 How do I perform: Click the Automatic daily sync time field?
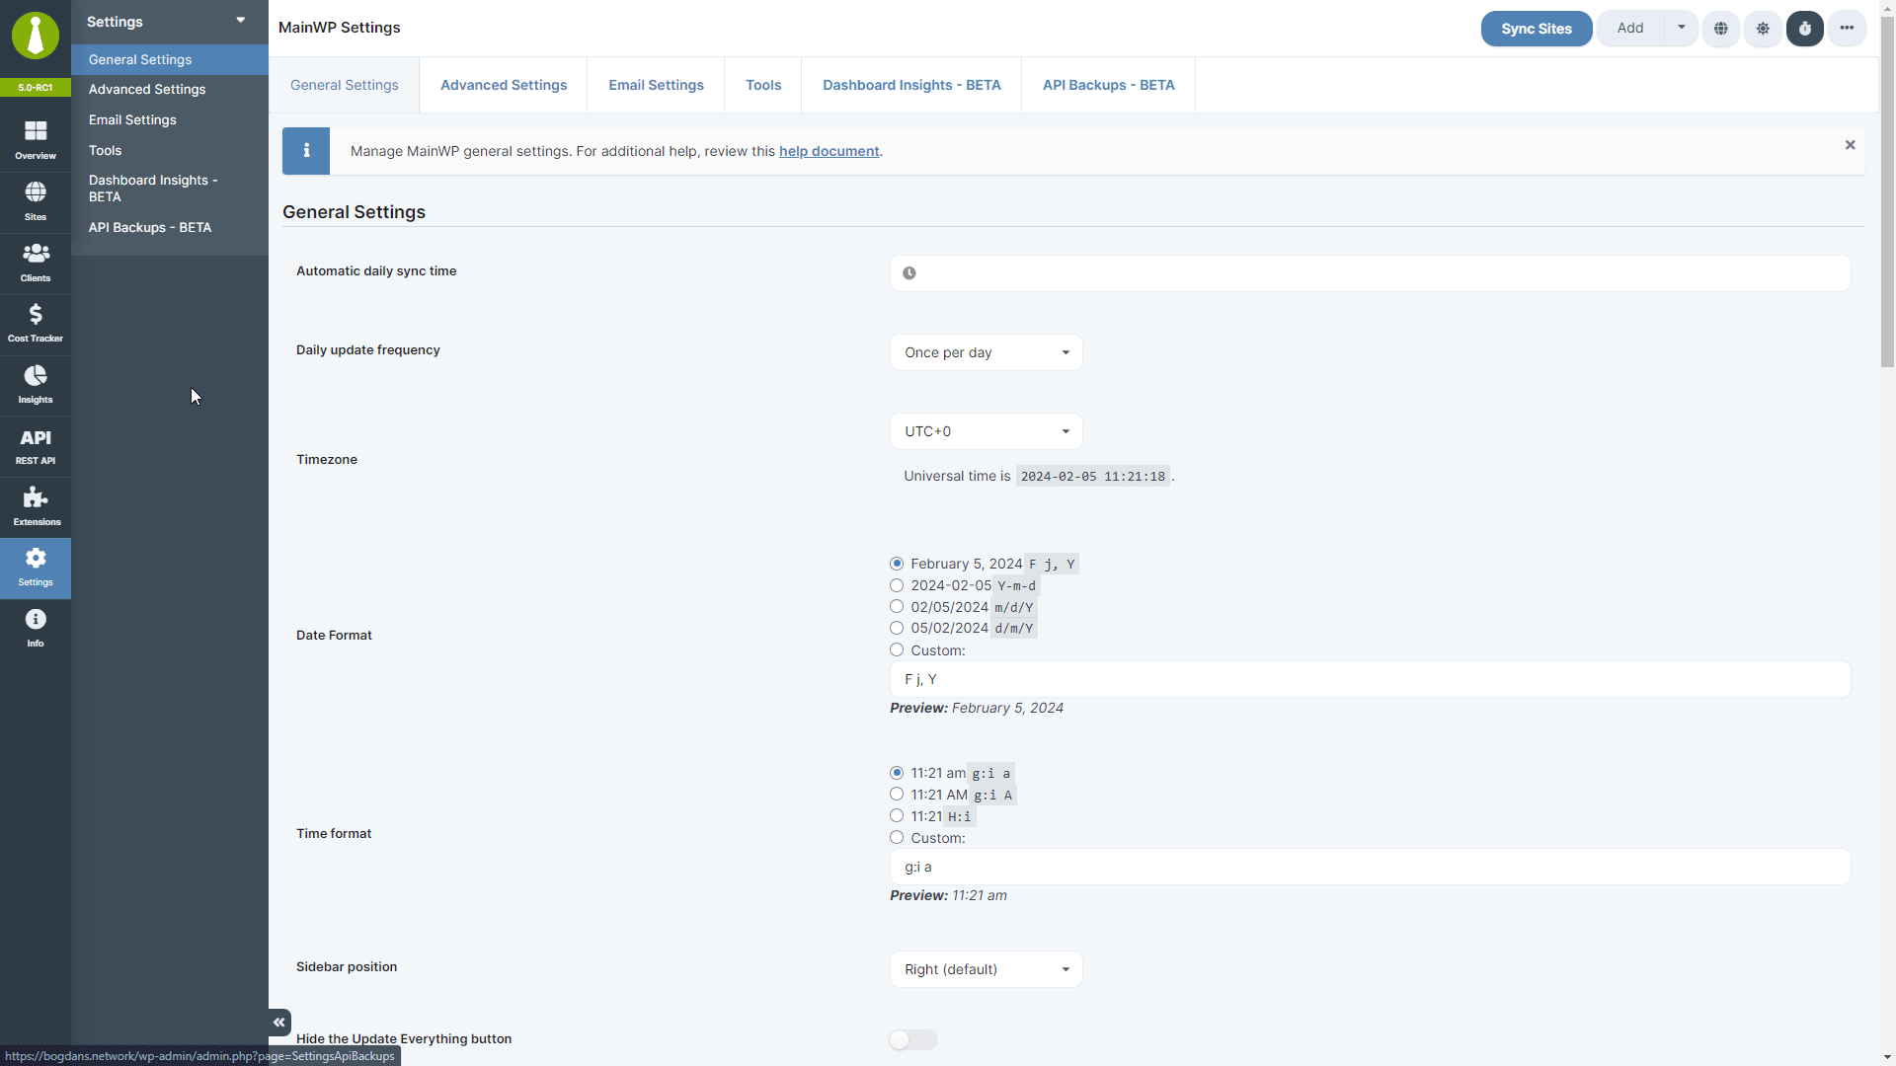pyautogui.click(x=1370, y=273)
